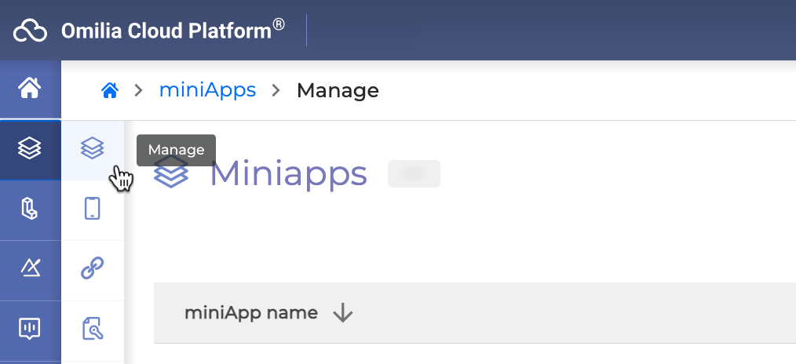Open the document search icon in submenu
This screenshot has height=364, width=796.
[93, 328]
